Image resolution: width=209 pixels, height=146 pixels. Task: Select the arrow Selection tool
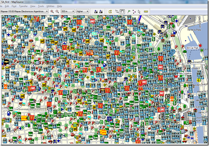tap(139, 12)
